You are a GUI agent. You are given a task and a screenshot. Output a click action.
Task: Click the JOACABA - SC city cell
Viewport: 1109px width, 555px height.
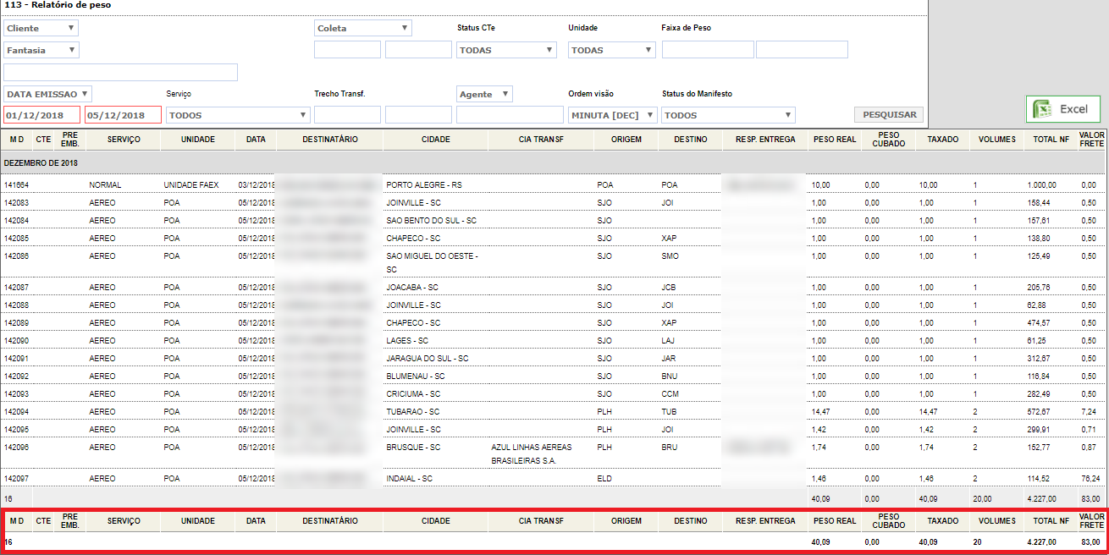(412, 288)
